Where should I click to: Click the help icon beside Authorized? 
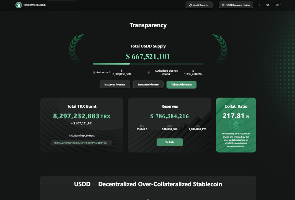click(94, 72)
